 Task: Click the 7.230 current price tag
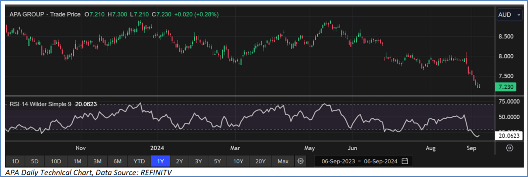coord(506,87)
